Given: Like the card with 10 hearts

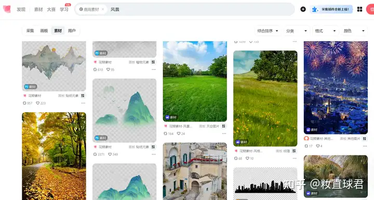Looking at the screenshot, I should 247,158.
